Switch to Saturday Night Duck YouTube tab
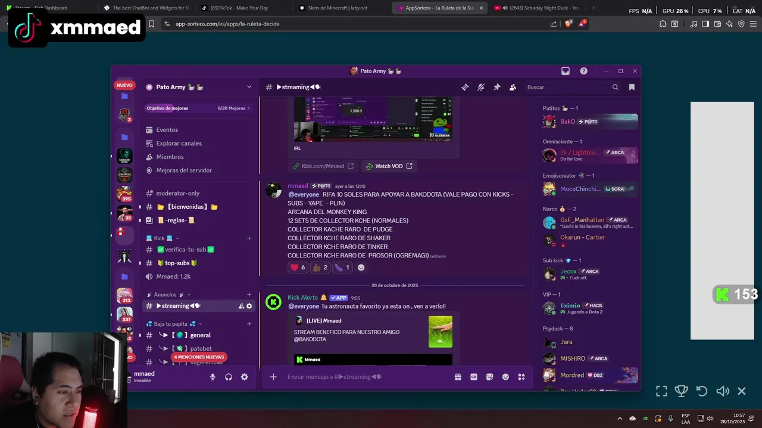The height and width of the screenshot is (428, 762). (x=540, y=8)
